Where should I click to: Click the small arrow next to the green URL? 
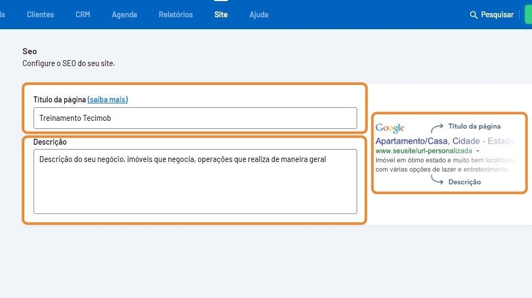[x=477, y=151]
